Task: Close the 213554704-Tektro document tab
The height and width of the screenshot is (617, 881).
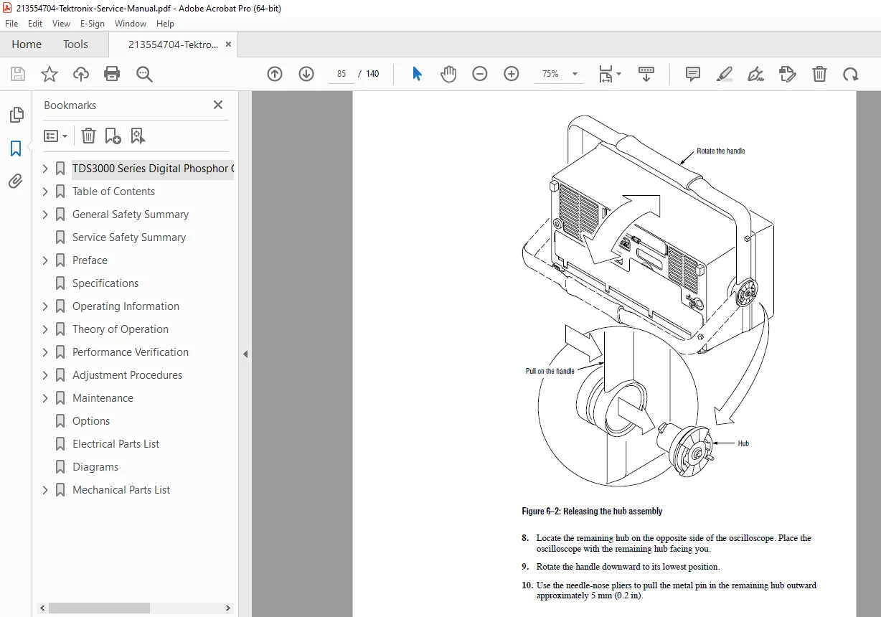Action: pos(228,44)
